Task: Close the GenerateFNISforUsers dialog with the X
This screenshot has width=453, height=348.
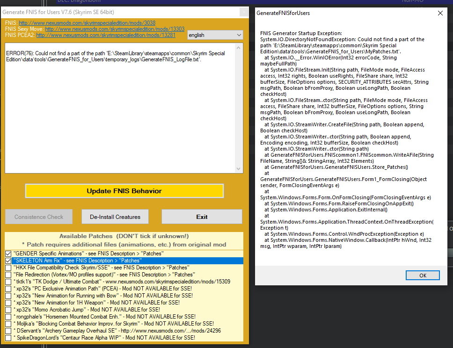Action: pyautogui.click(x=440, y=13)
